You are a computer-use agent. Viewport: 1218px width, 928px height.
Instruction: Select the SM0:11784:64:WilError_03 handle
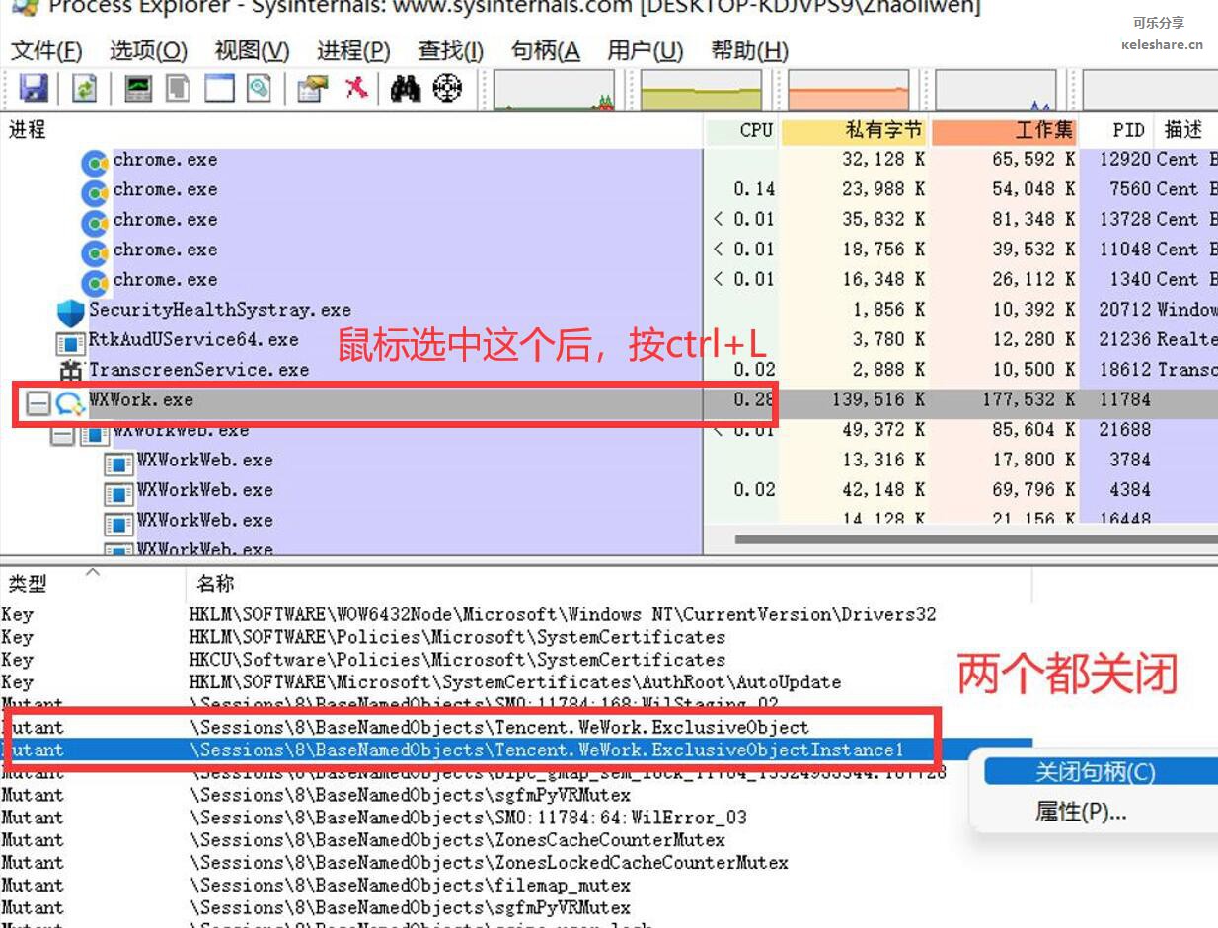[516, 818]
